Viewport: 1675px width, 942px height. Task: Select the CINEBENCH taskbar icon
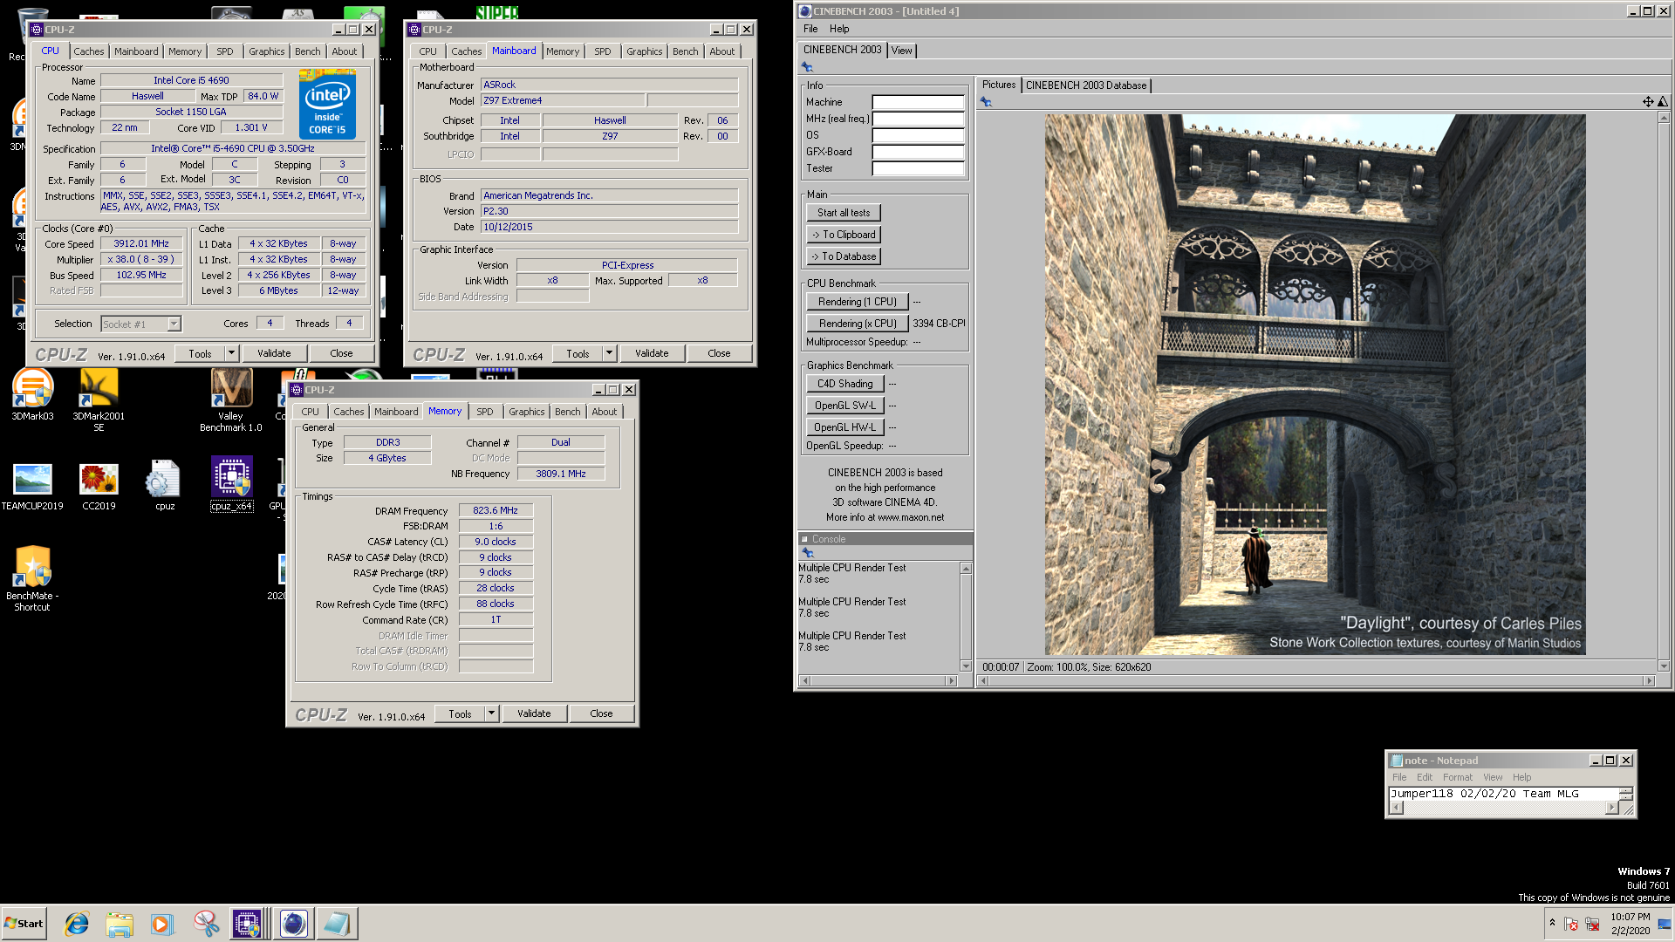[x=294, y=924]
